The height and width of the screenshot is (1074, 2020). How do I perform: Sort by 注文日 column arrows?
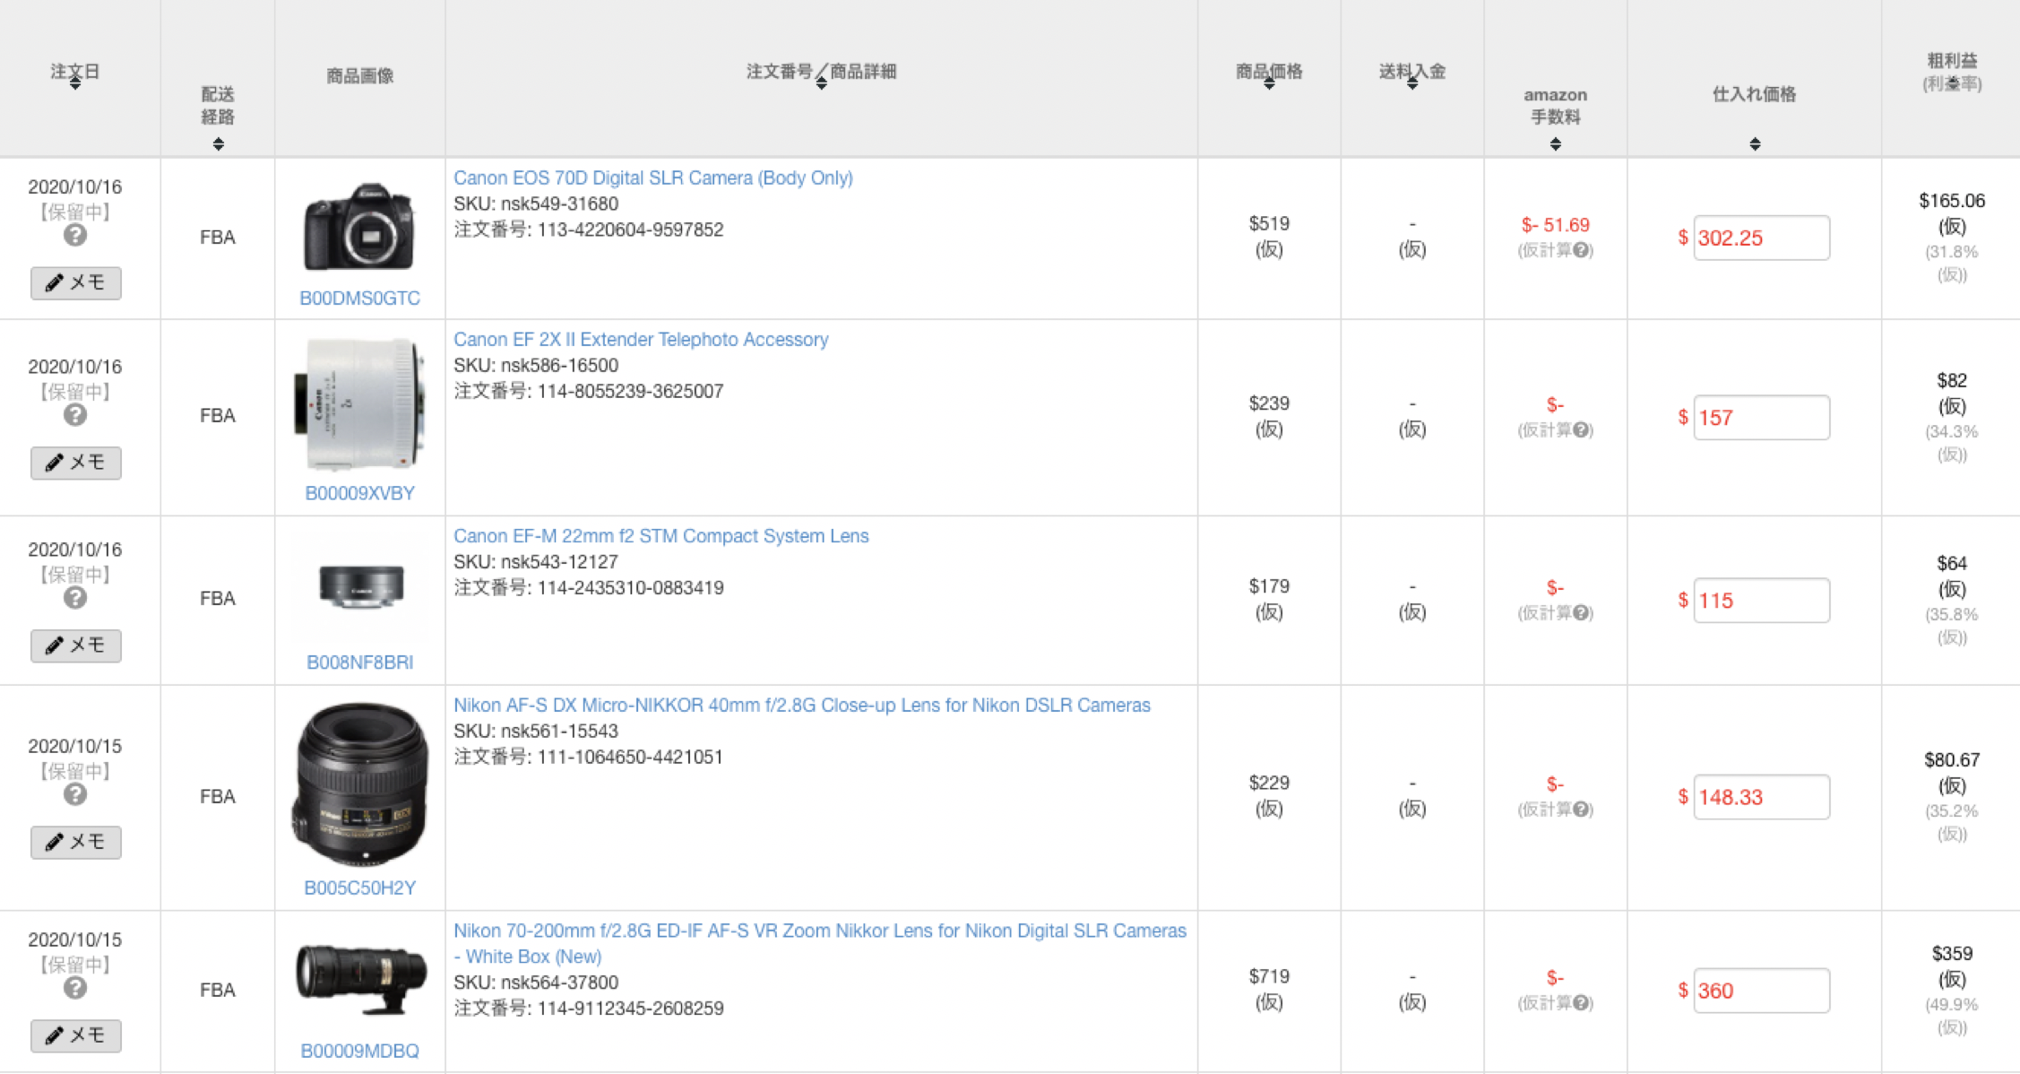[x=75, y=83]
